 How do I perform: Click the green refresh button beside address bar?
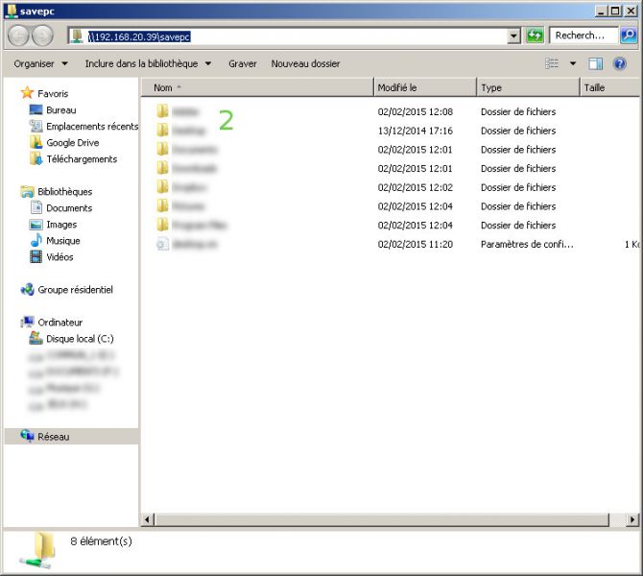click(x=535, y=36)
